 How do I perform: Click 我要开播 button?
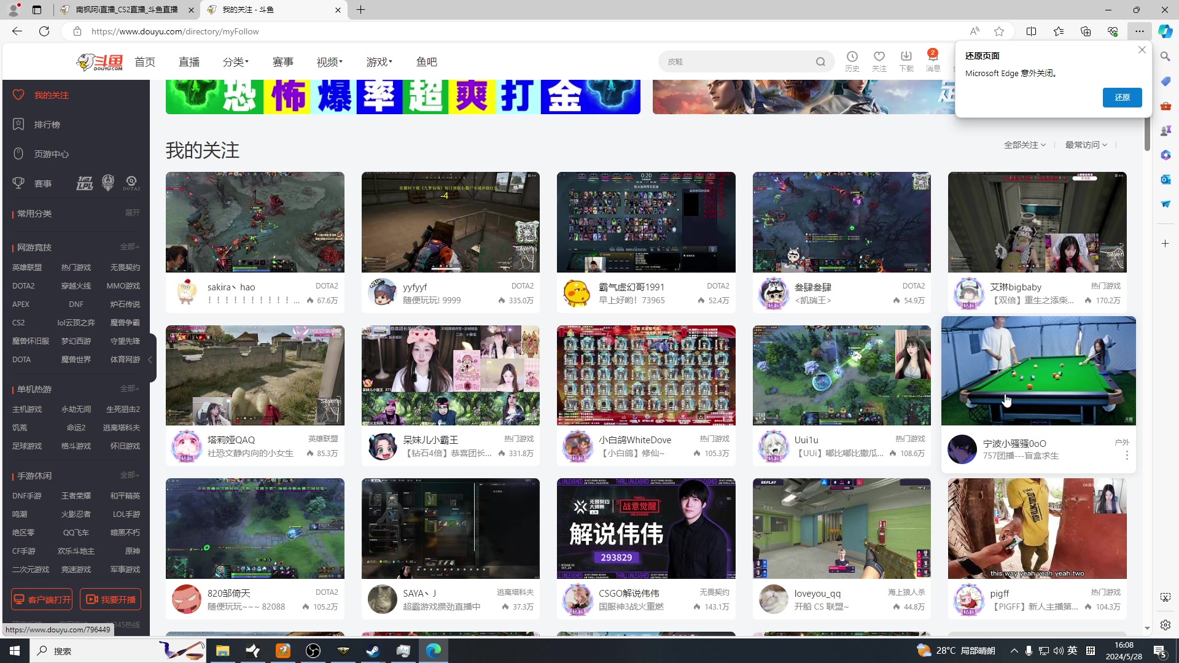111,599
